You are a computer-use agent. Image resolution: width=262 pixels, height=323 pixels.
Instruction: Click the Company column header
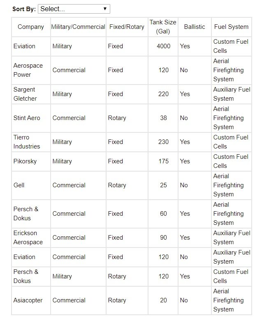(31, 27)
